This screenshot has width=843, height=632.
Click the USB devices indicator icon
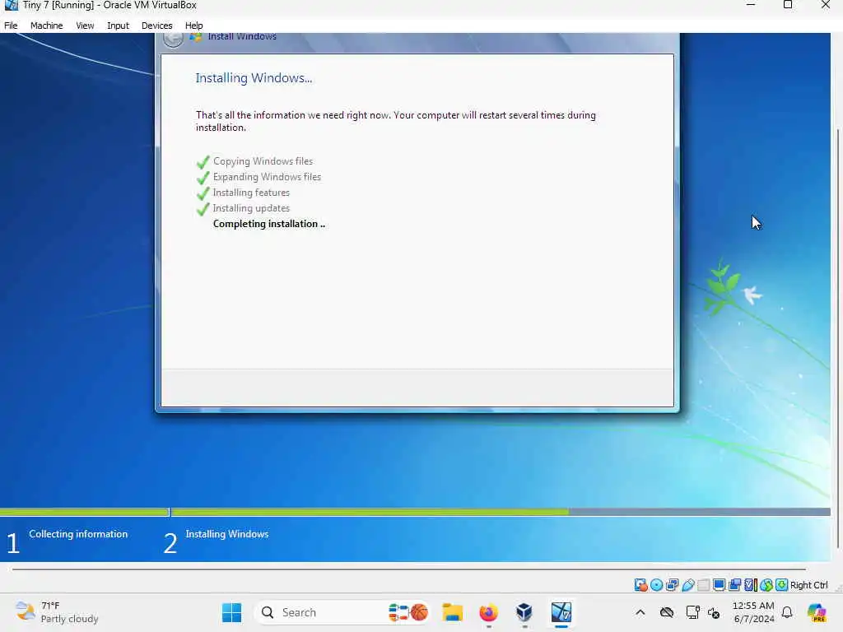click(x=687, y=585)
